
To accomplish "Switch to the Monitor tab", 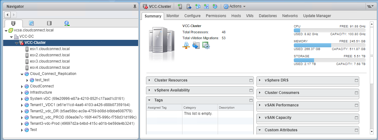I will coord(173,16).
